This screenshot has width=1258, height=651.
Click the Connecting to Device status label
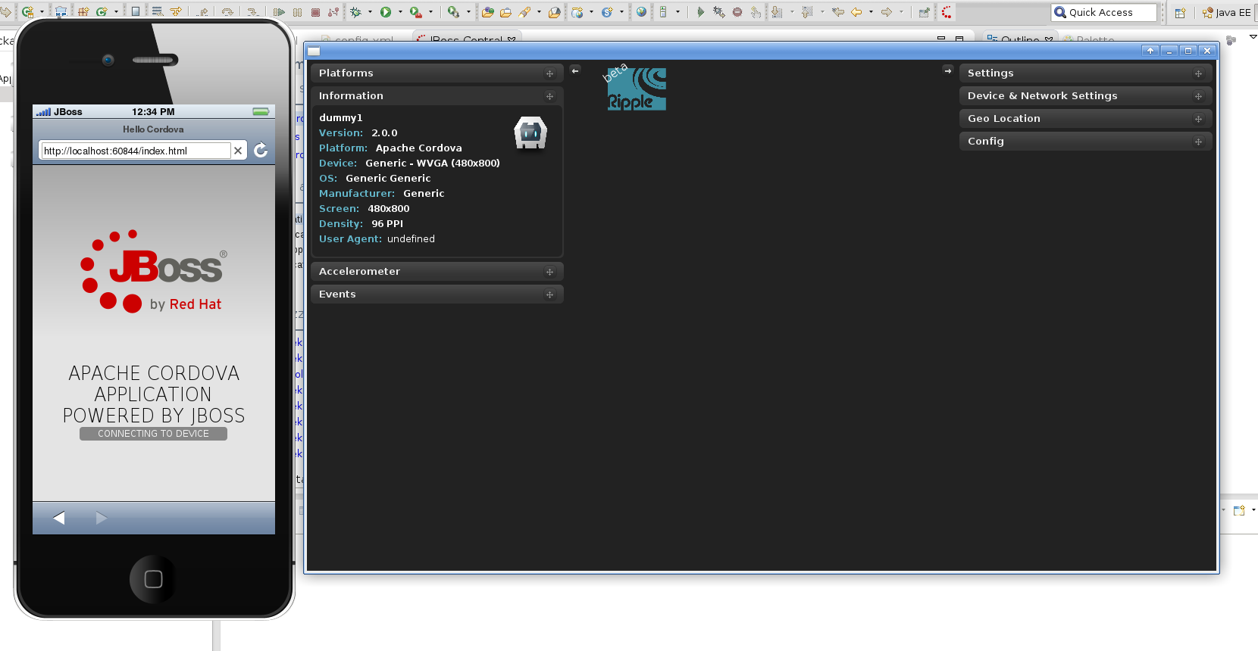click(153, 434)
